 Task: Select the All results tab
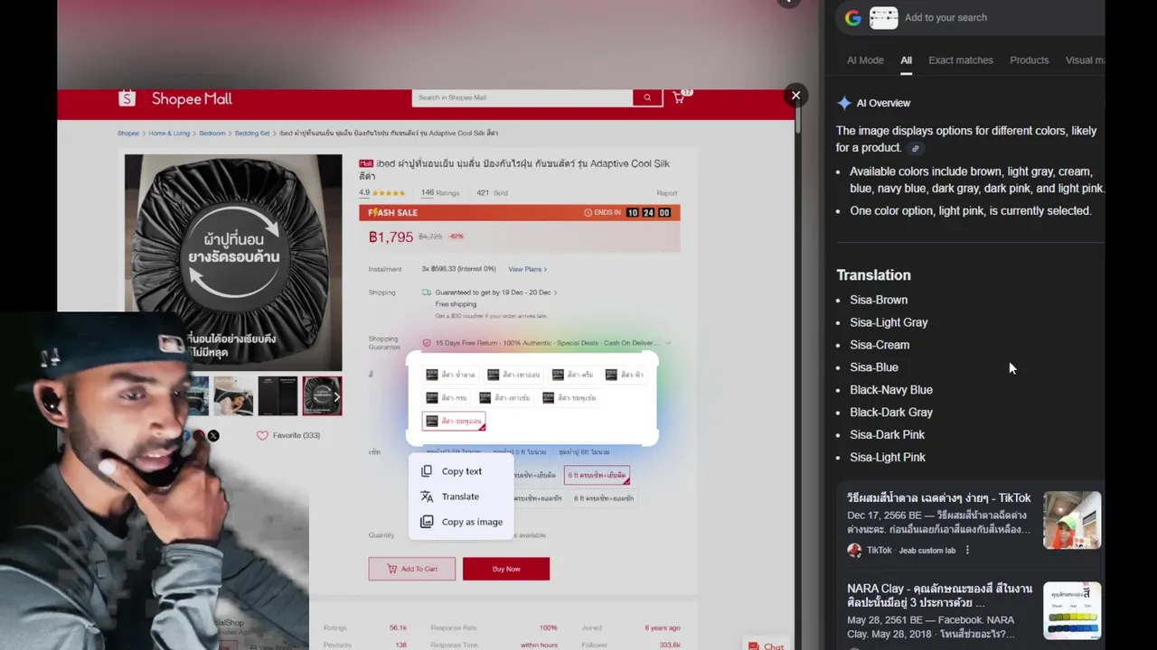coord(906,60)
